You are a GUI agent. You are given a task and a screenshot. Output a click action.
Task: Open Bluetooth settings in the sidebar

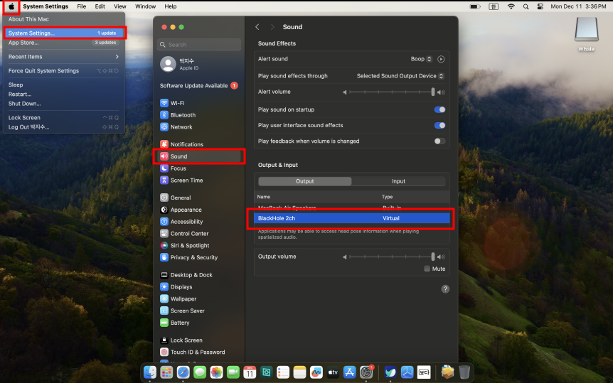tap(178, 115)
